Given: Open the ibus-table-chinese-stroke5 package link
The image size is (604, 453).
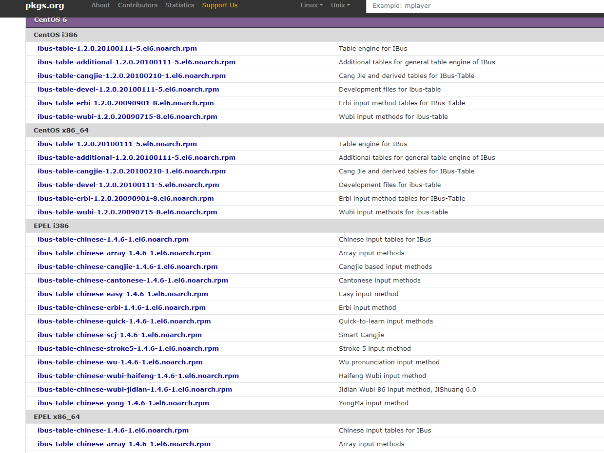Looking at the screenshot, I should click(x=128, y=348).
